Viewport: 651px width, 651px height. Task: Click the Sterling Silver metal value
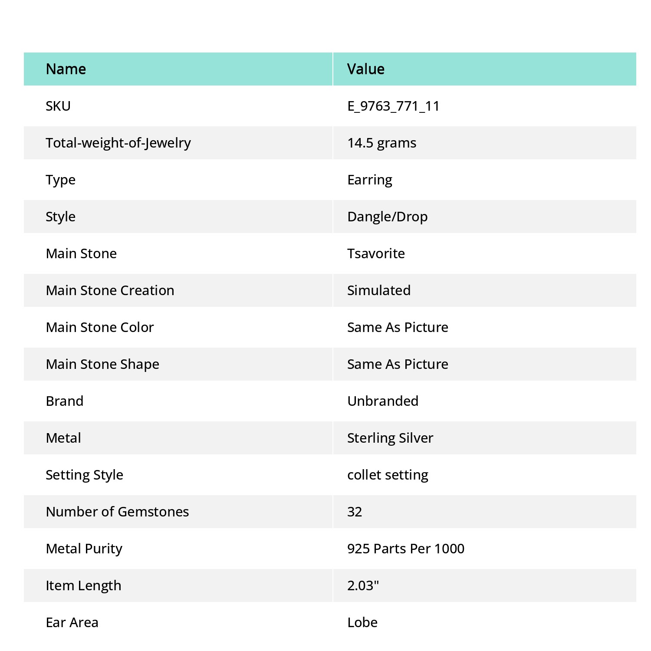[x=390, y=438]
